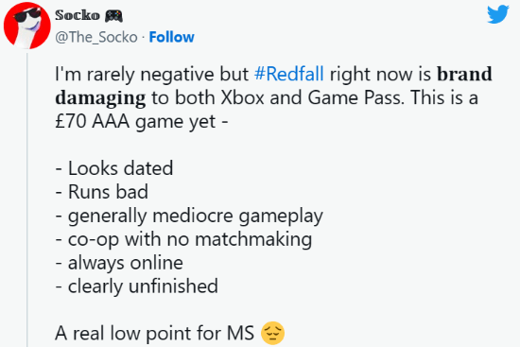This screenshot has width=520, height=347.
Task: Follow the The_Socko account
Action: [171, 37]
